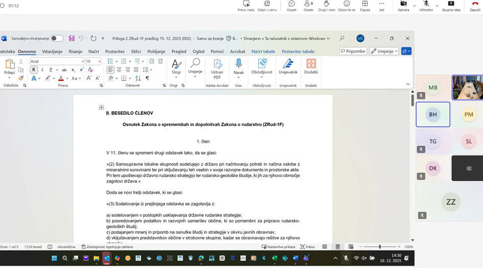Switch to the Vstavljanje ribbon tab
The height and width of the screenshot is (268, 483).
[52, 52]
